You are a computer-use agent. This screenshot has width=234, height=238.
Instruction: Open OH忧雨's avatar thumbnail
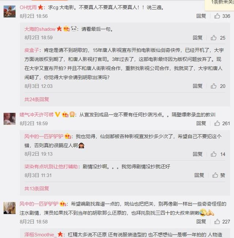point(10,12)
